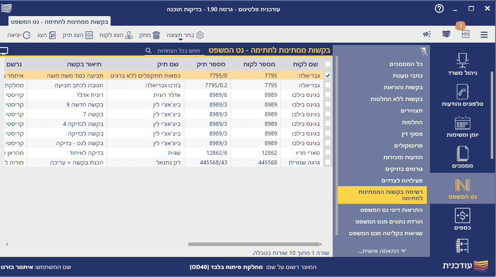Check checkbox of case 12862/6 row
Screen dimensions: 496x277
(x=328, y=152)
